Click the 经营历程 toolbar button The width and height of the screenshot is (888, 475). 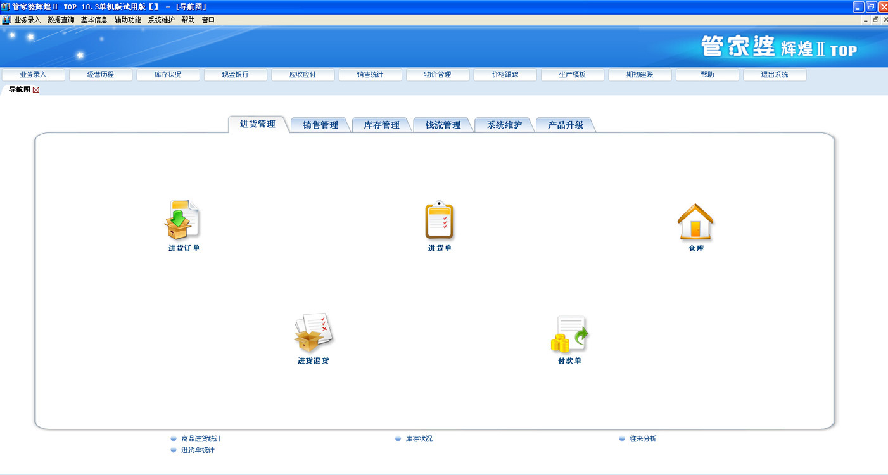tap(100, 74)
